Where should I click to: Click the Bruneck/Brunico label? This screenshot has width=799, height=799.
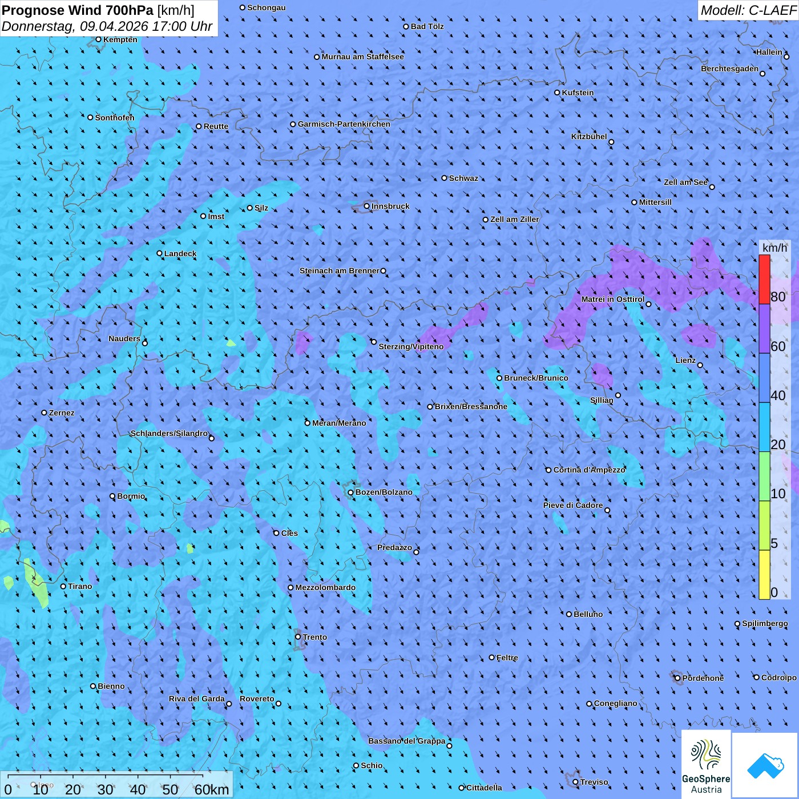point(536,378)
